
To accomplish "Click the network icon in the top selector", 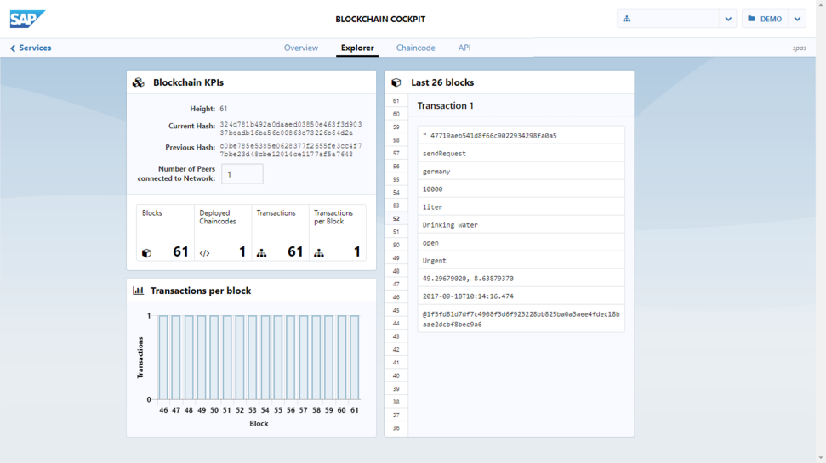I will click(627, 19).
